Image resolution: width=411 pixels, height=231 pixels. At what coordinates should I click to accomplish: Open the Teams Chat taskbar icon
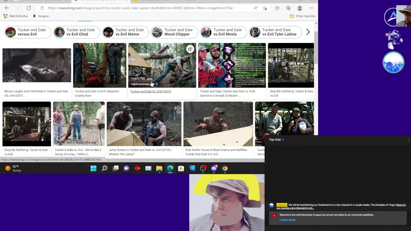(x=126, y=168)
